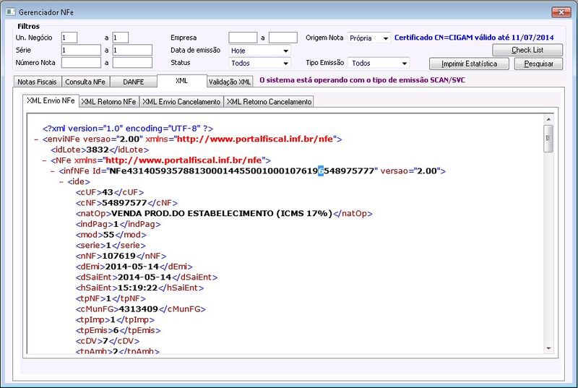This screenshot has width=578, height=388.
Task: Click the hSaiEnt value 15:19:22
Action: point(137,288)
